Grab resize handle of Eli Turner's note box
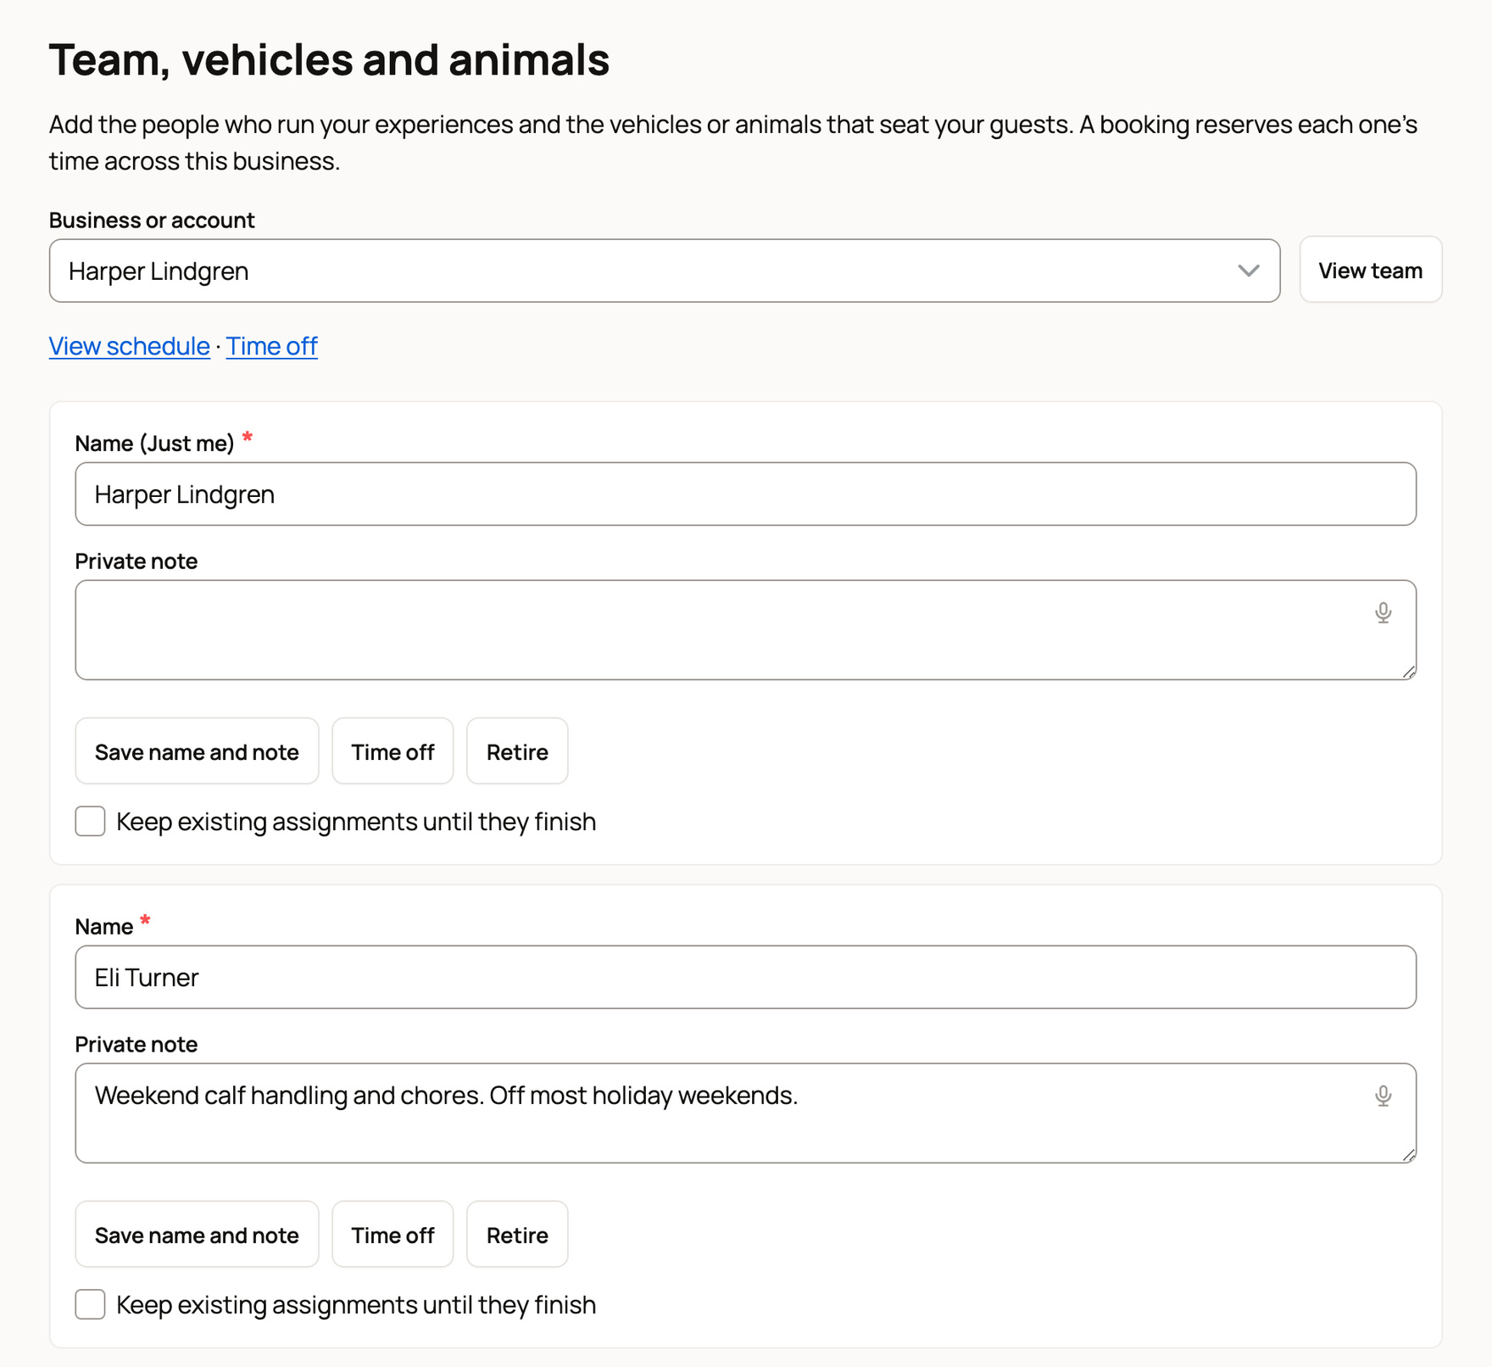The image size is (1492, 1367). [x=1408, y=1155]
